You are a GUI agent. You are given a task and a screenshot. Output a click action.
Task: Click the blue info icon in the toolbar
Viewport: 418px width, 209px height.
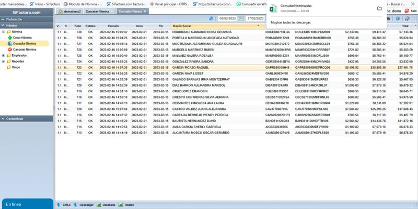tap(398, 18)
